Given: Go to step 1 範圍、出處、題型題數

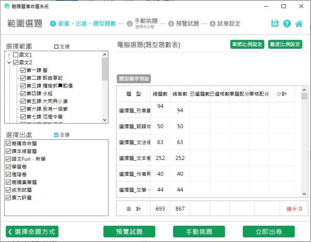Looking at the screenshot, I should (83, 24).
